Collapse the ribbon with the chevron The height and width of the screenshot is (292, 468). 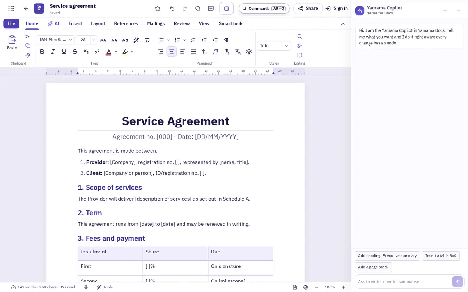(343, 23)
